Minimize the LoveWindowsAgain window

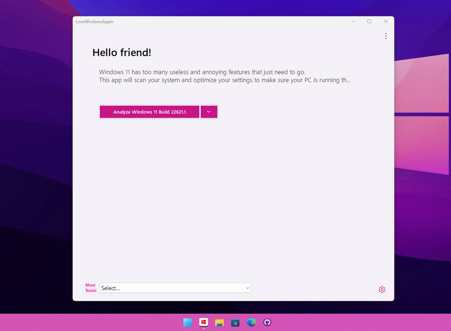[x=353, y=22]
